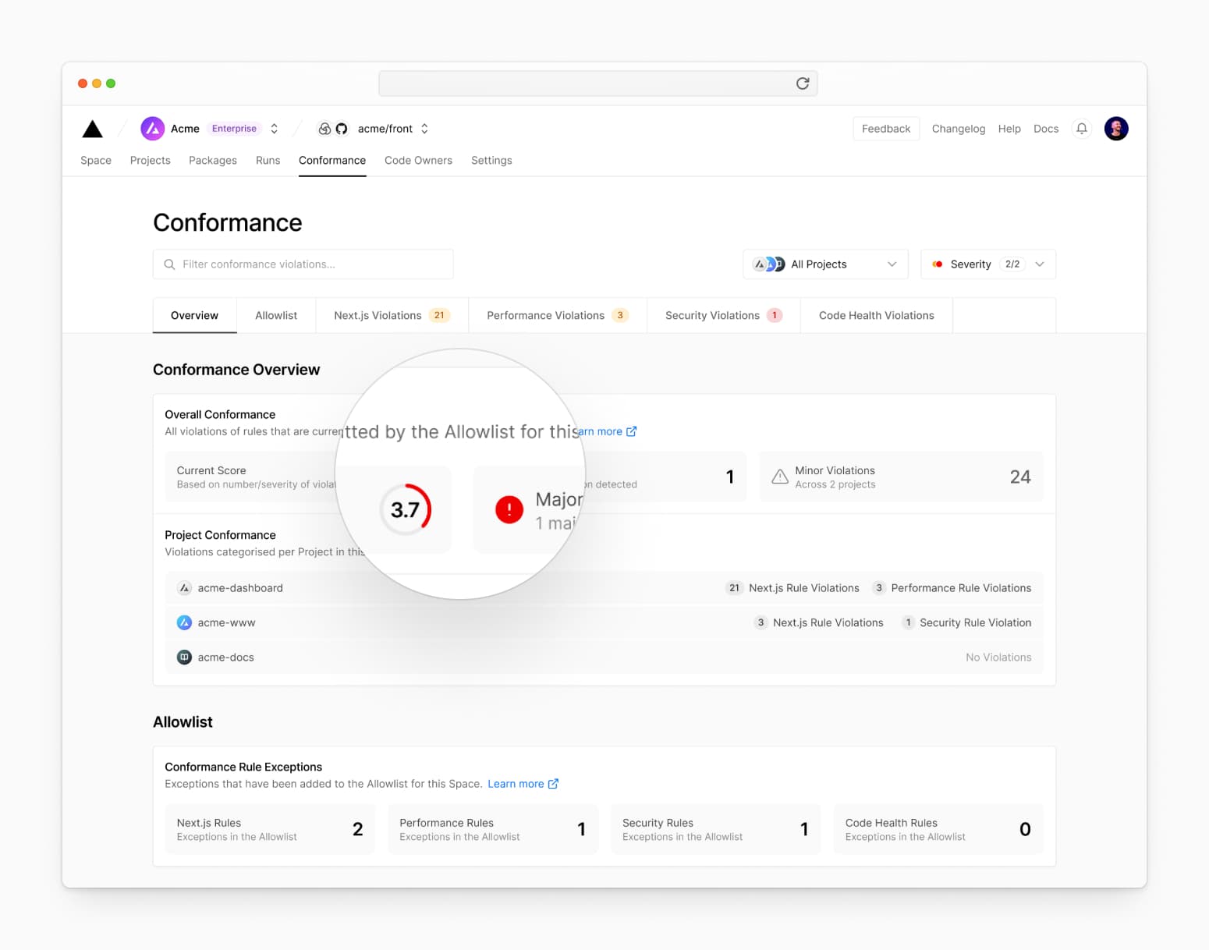Image resolution: width=1209 pixels, height=950 pixels.
Task: Click the browser reload icon
Action: 802,83
